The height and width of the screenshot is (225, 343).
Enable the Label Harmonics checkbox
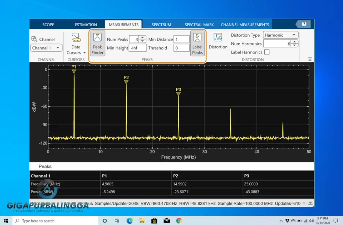tap(267, 52)
